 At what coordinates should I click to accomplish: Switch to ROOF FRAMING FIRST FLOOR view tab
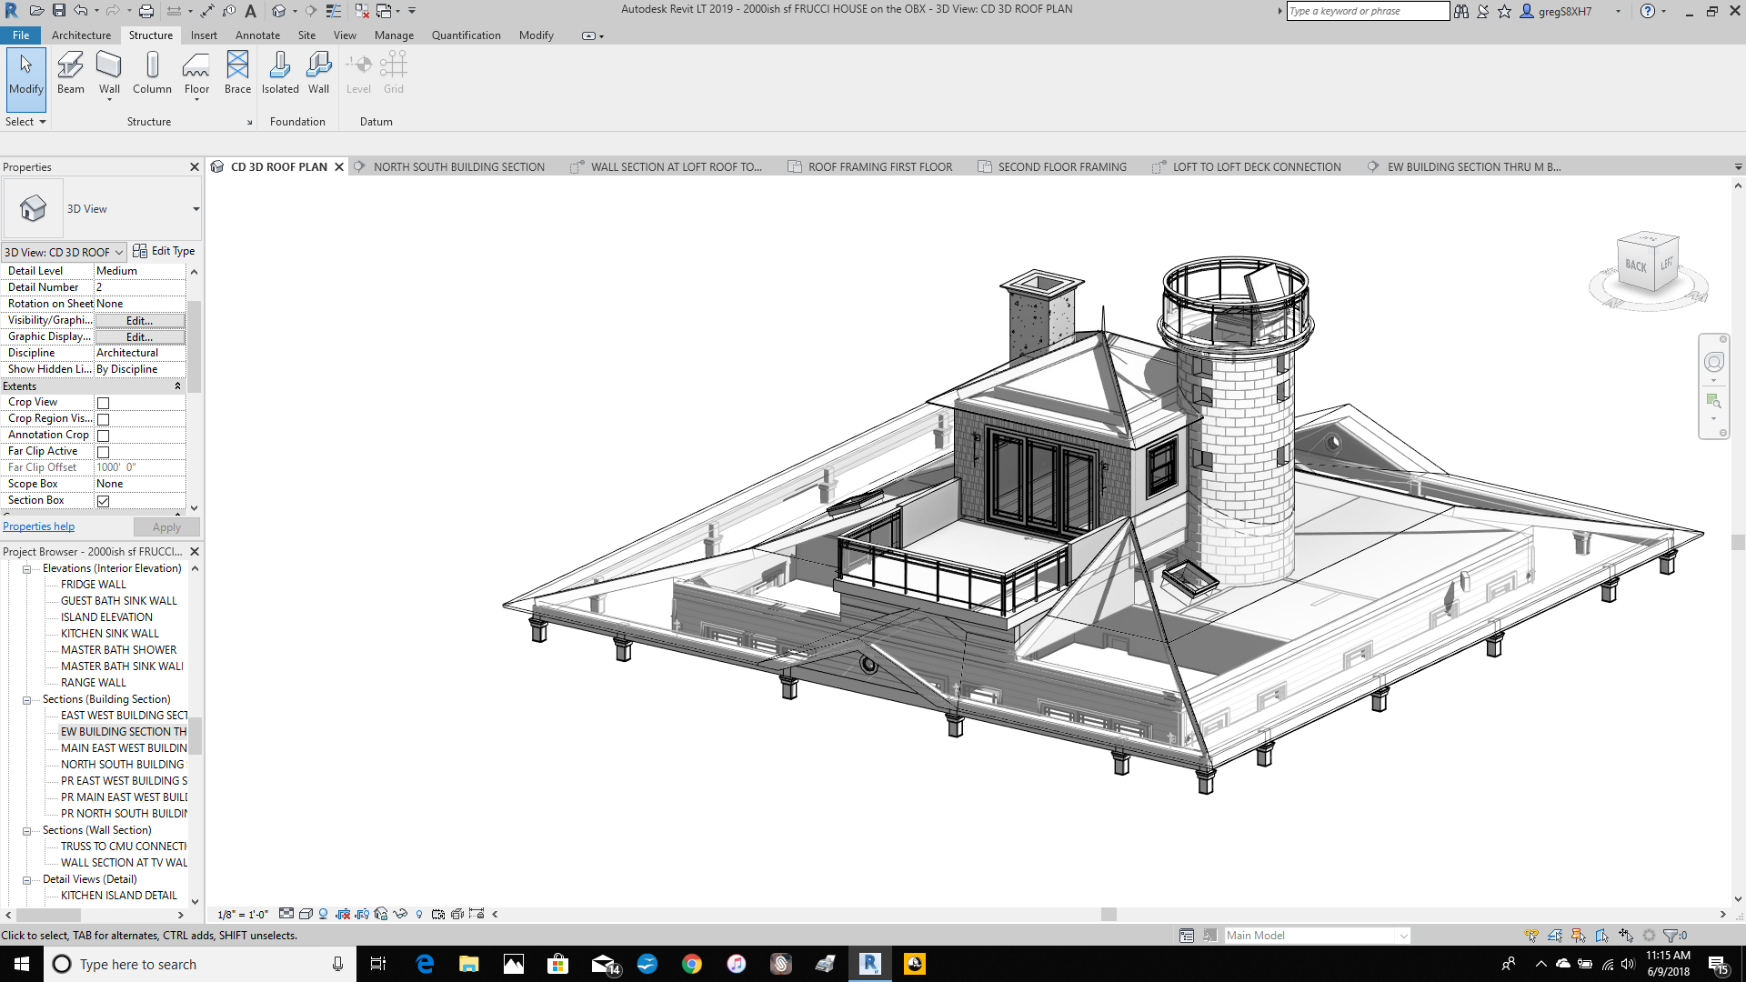[870, 167]
